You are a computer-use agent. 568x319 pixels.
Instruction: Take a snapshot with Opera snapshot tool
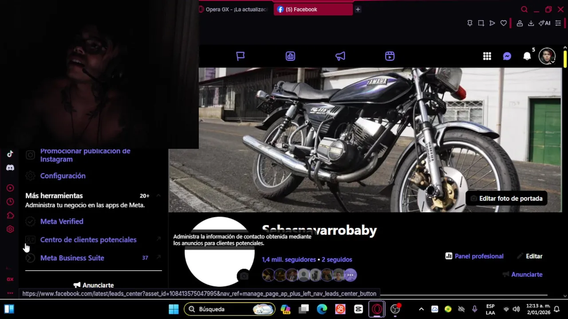(x=481, y=23)
